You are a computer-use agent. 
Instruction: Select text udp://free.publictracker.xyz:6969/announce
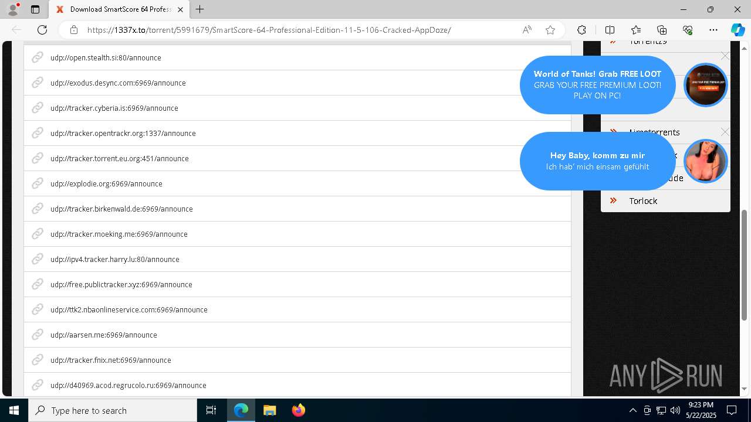(121, 284)
